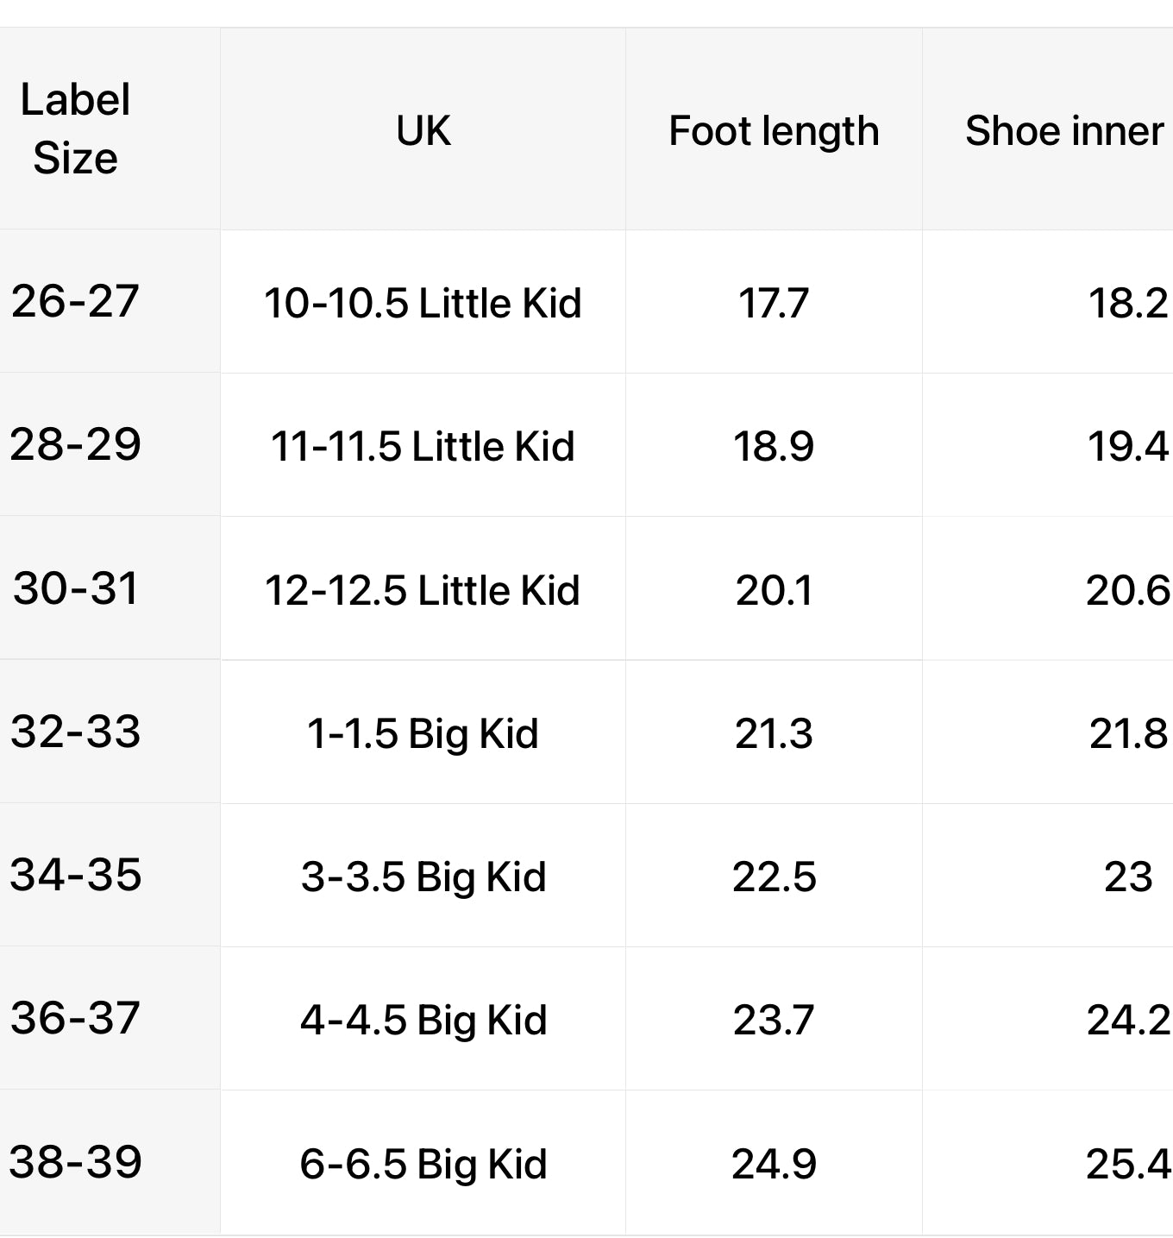Choose the 34-35 label size cell
The width and height of the screenshot is (1173, 1238).
coord(76,875)
